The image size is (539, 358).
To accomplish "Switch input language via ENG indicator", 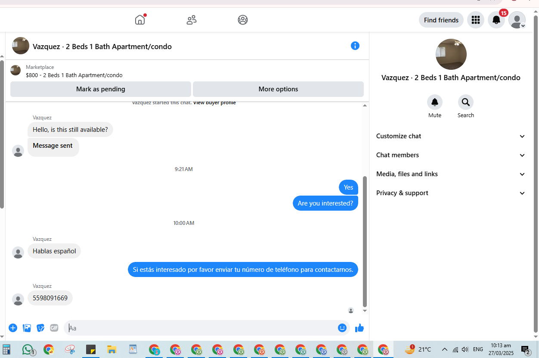I will [478, 349].
